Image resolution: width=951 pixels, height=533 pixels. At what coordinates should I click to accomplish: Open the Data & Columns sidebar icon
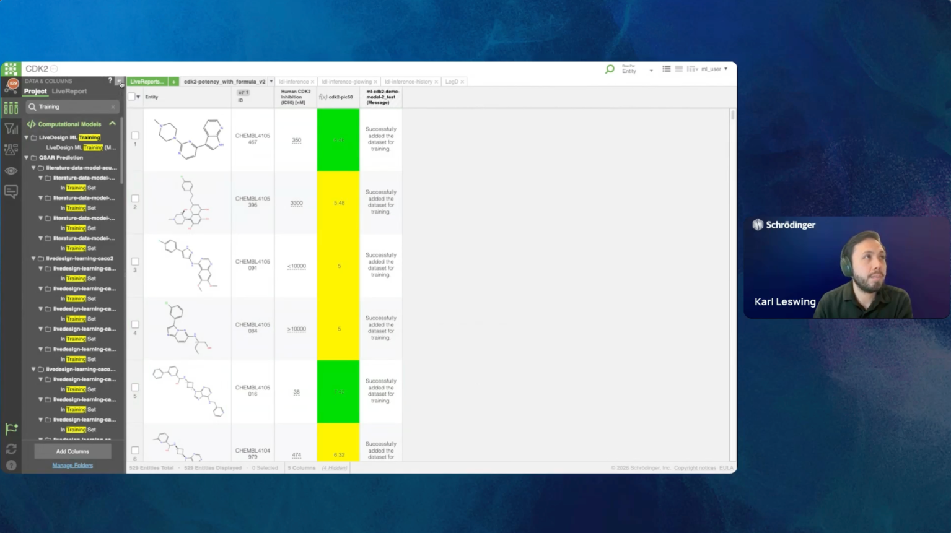[x=11, y=108]
